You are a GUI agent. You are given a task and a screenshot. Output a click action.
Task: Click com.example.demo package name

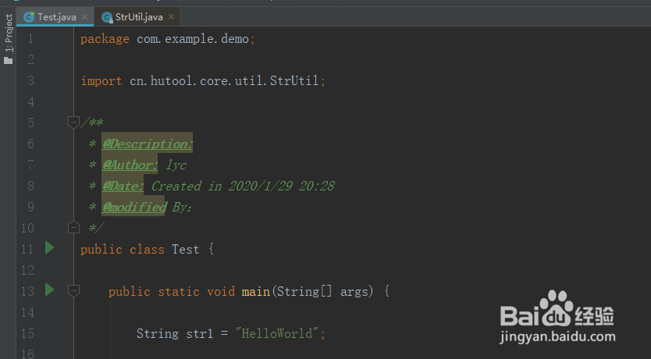click(193, 39)
